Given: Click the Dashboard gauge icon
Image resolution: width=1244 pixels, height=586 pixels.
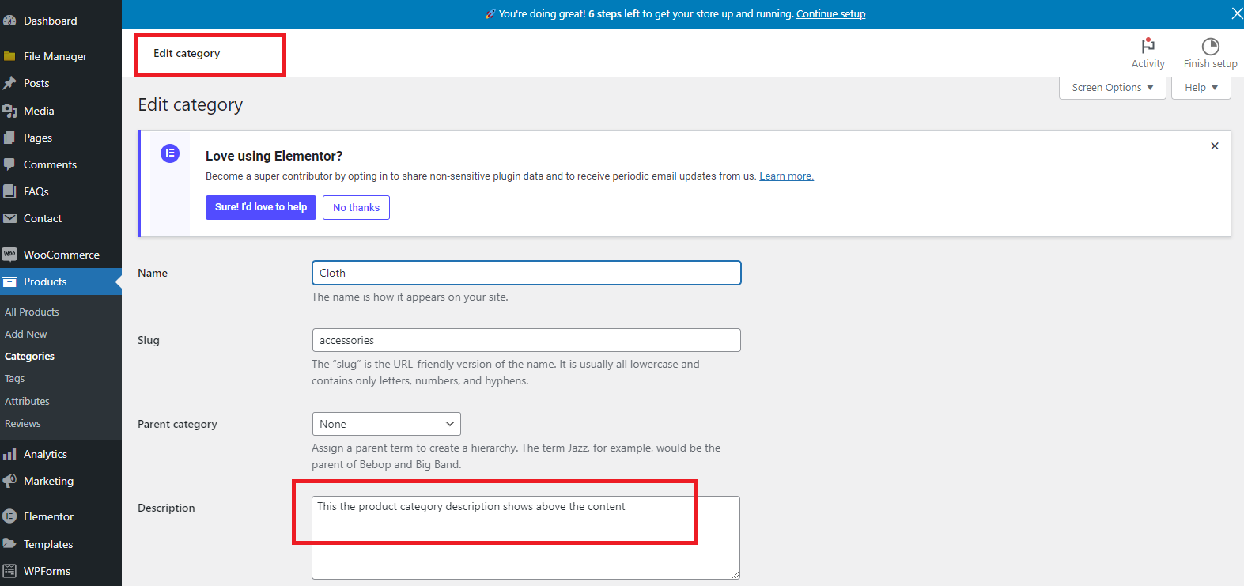Looking at the screenshot, I should click(9, 21).
